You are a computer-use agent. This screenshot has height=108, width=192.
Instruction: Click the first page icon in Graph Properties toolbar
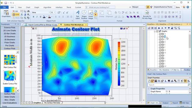pyautogui.click(x=149, y=81)
